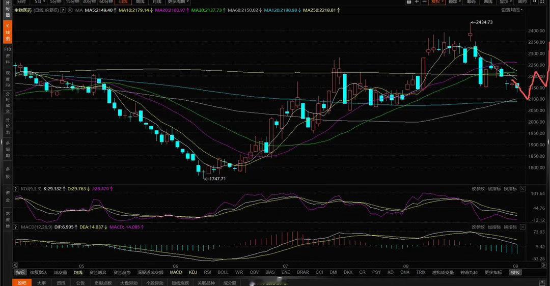
Task: Click 改参数 in the MACD panel
Action: tap(478, 227)
